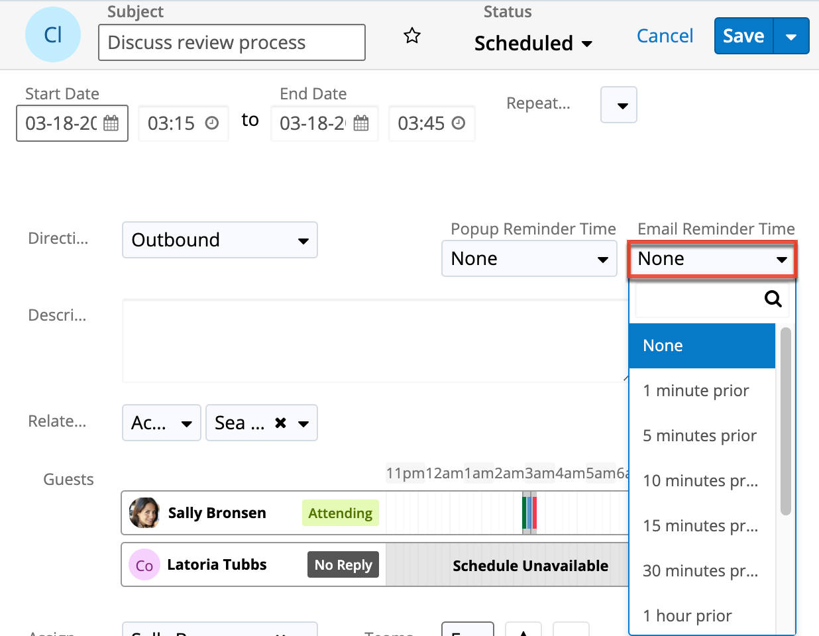Open the Status Scheduled dropdown
Image resolution: width=819 pixels, height=636 pixels.
533,44
